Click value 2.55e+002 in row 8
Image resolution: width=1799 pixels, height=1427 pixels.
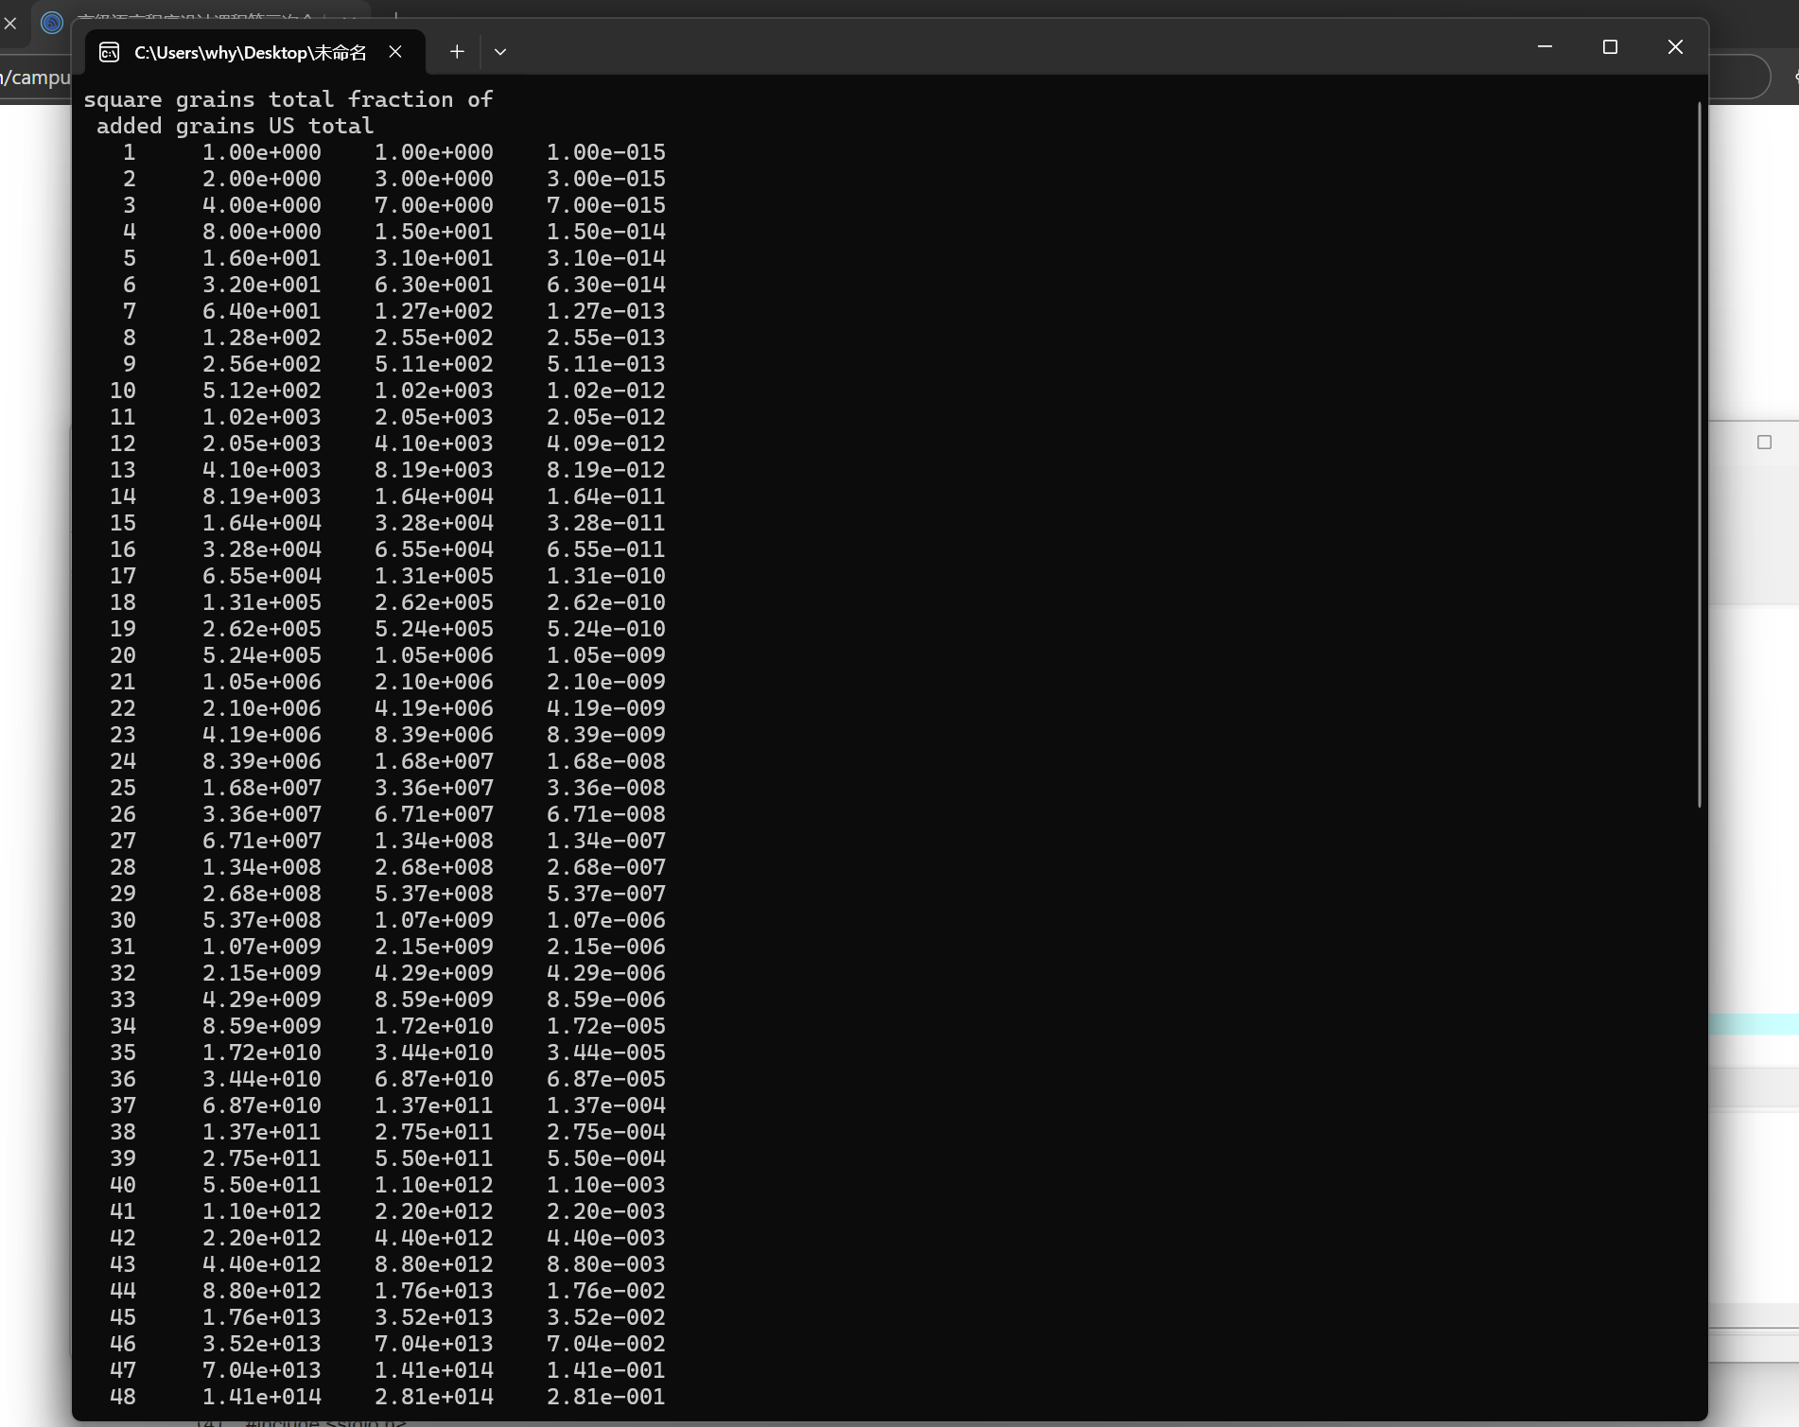(x=434, y=338)
